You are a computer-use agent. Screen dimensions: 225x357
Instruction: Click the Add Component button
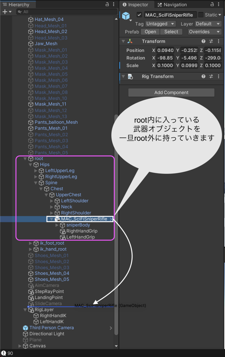[x=171, y=93]
